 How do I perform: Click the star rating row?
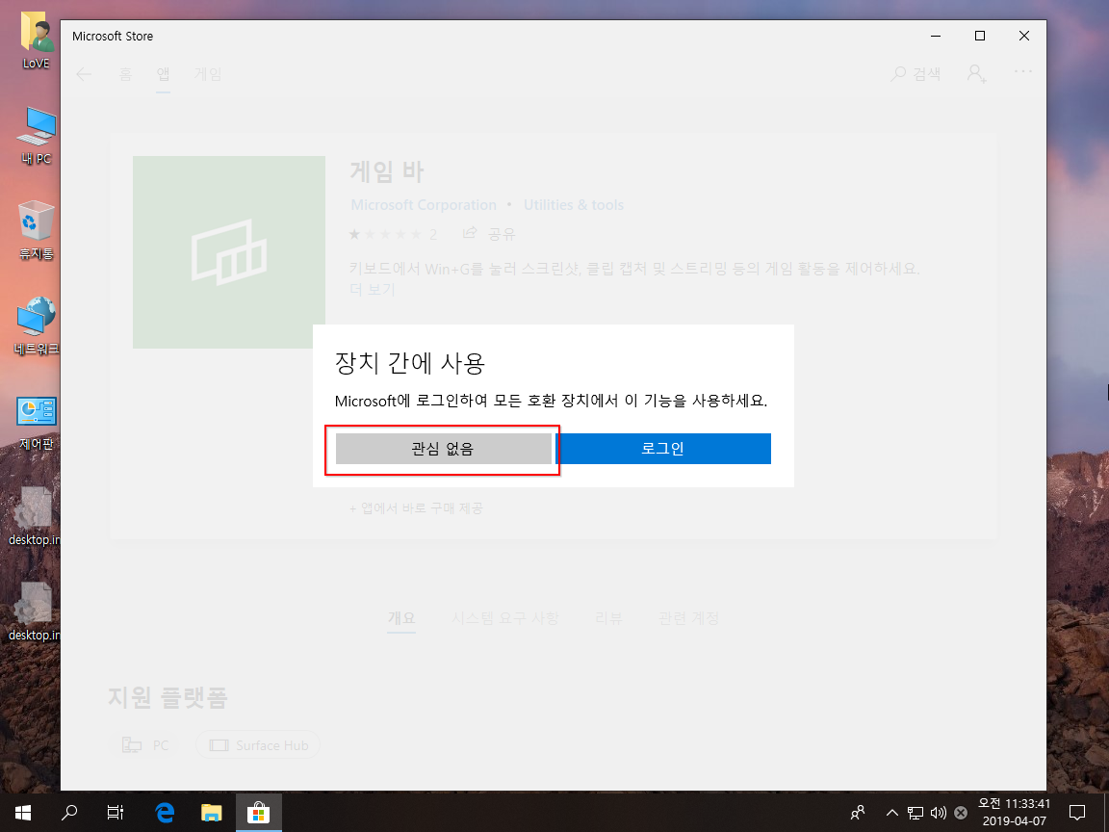coord(386,234)
